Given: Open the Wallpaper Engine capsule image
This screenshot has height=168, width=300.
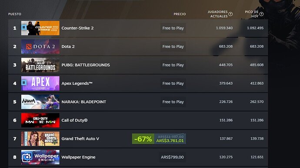Looking at the screenshot, I should click(x=40, y=157).
